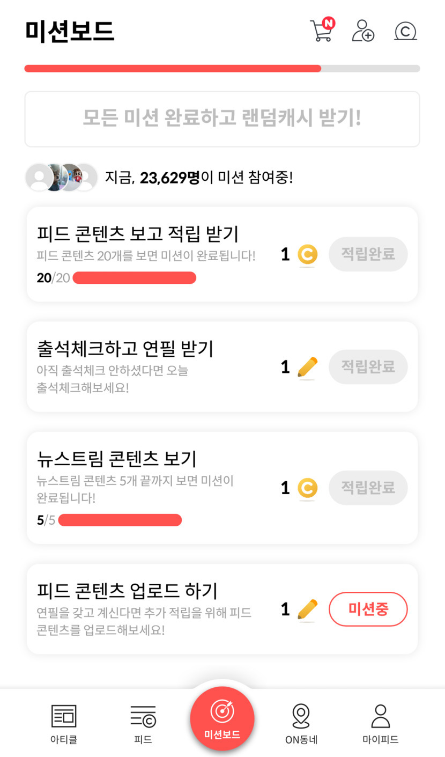Tap 모든 미션 완료하고 랜덤캐시 받기 button
Screen dimensions: 445x757
(x=222, y=119)
